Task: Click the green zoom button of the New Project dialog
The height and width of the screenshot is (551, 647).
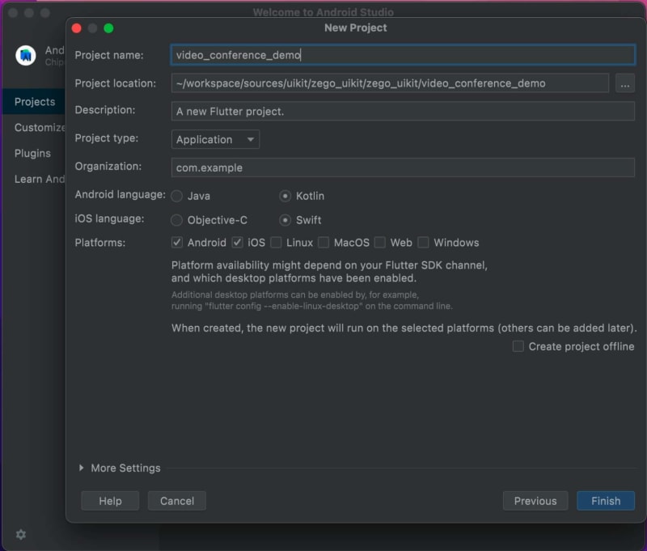Action: coord(108,28)
